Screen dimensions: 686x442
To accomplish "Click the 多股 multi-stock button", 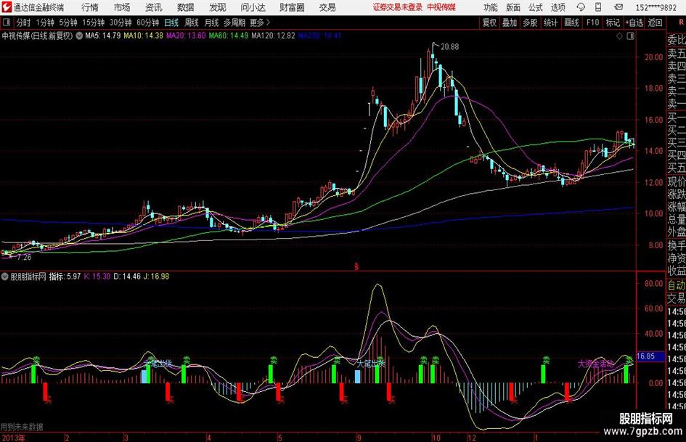I will click(530, 22).
